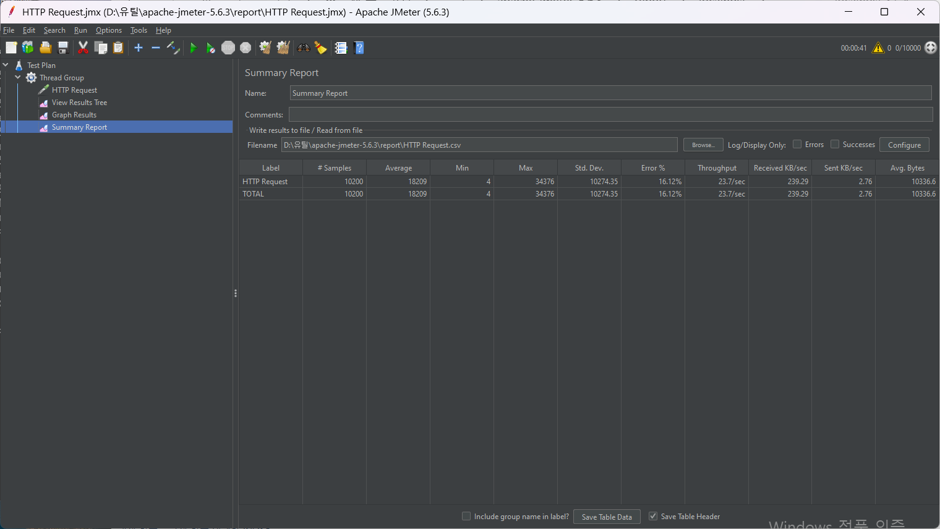Image resolution: width=940 pixels, height=529 pixels.
Task: Open a test plan file
Action: point(45,48)
